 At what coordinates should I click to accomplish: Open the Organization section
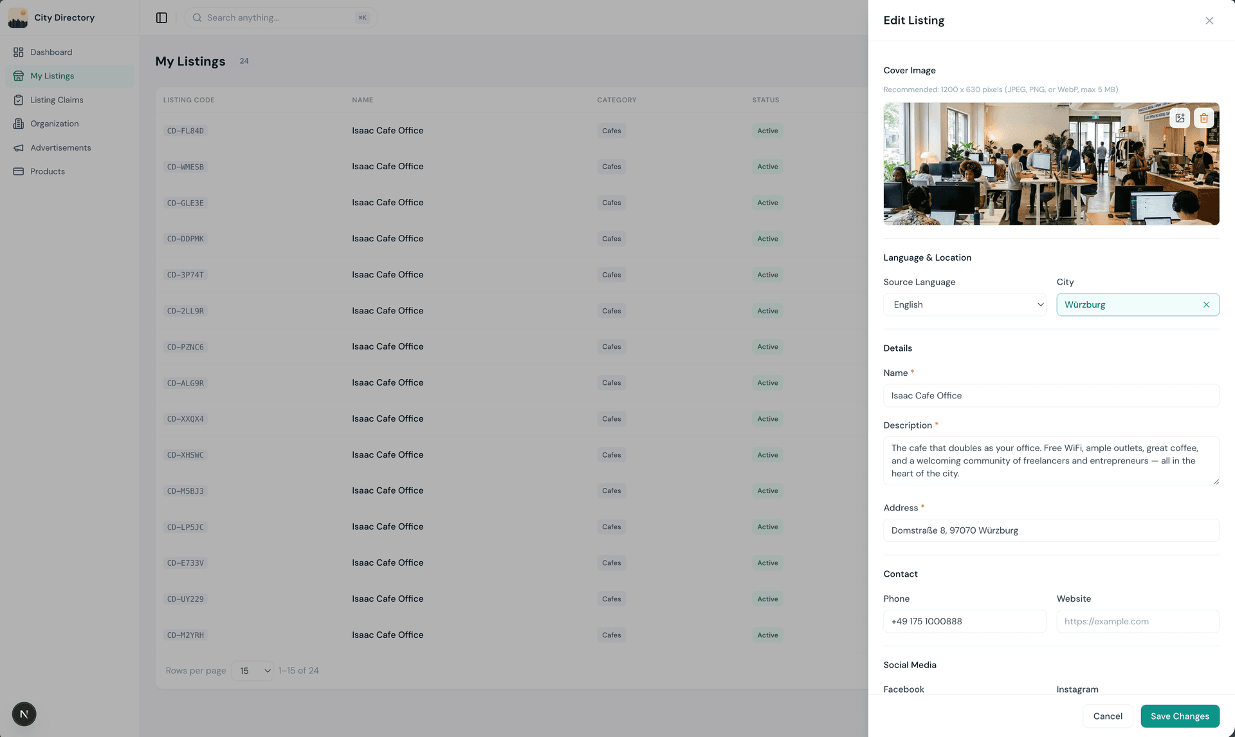point(55,123)
